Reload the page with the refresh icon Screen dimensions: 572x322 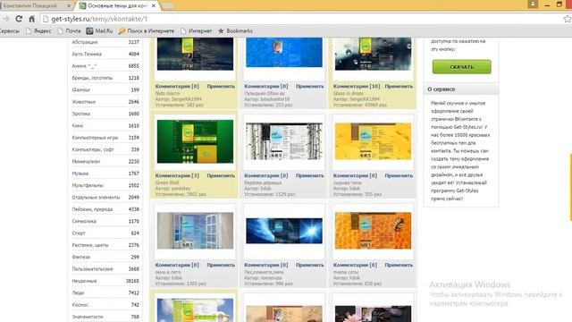pyautogui.click(x=19, y=19)
